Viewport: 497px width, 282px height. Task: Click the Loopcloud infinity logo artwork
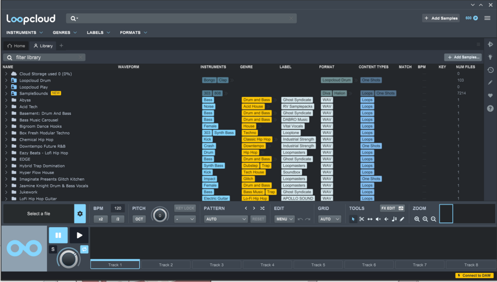[x=24, y=249]
